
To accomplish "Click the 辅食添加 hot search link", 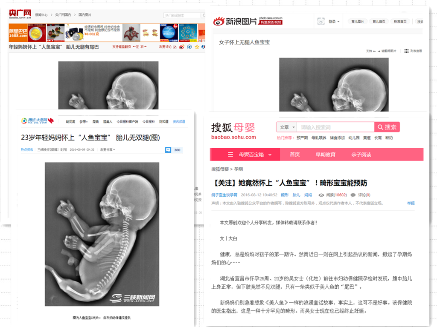I will pos(337,138).
